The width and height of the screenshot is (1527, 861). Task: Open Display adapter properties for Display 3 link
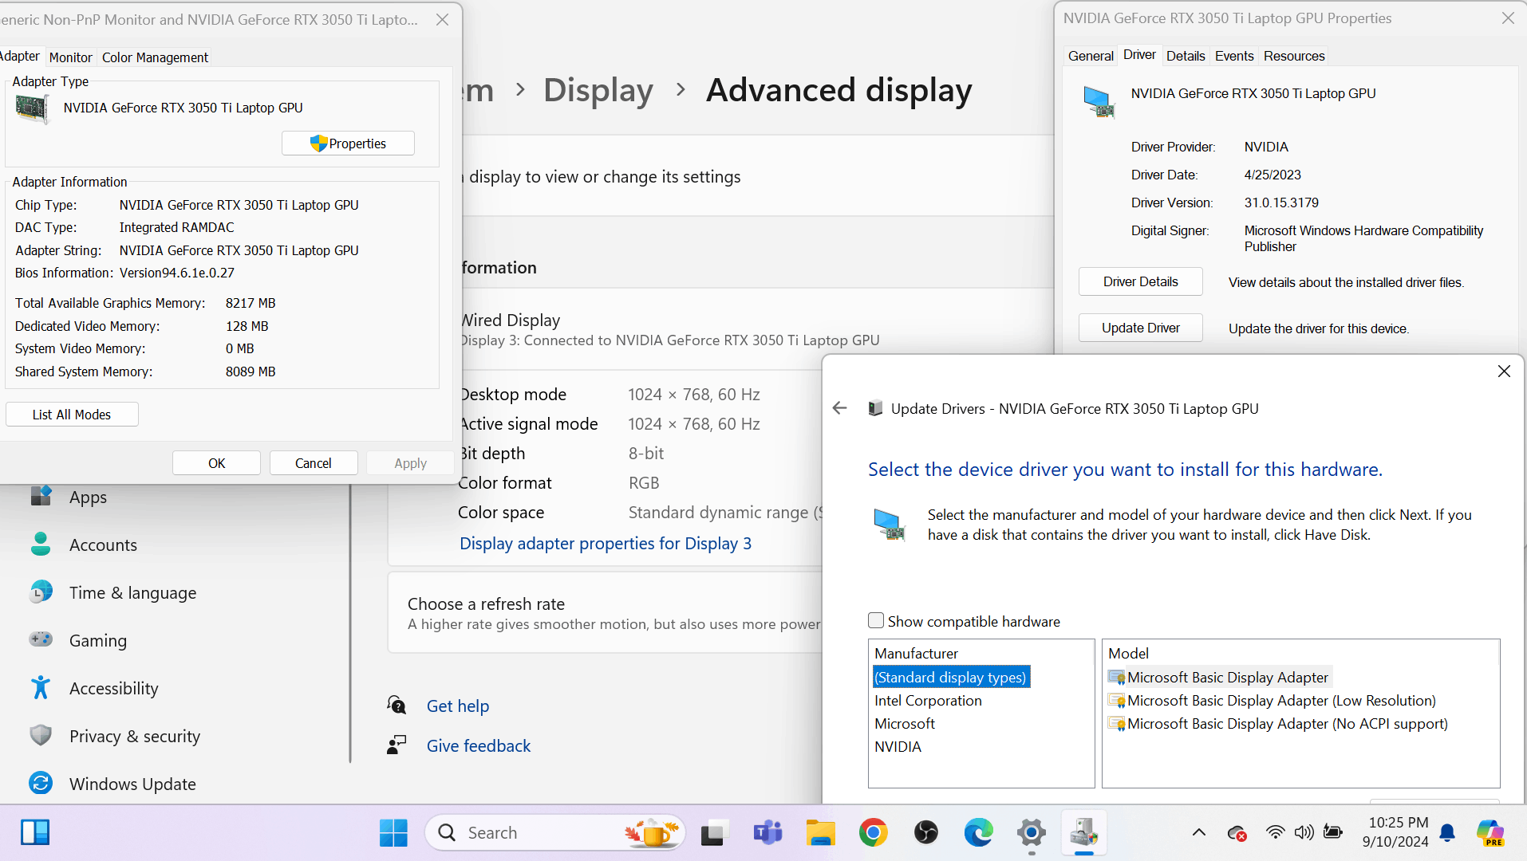(605, 543)
